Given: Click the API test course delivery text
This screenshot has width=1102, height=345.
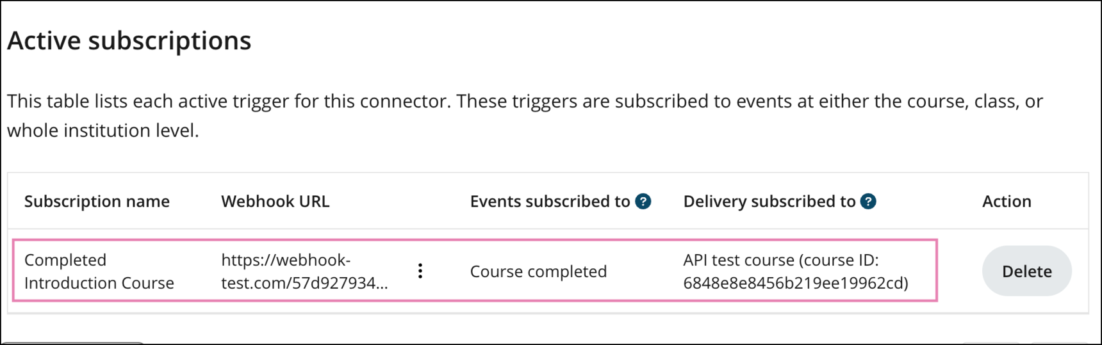Looking at the screenshot, I should [738, 261].
